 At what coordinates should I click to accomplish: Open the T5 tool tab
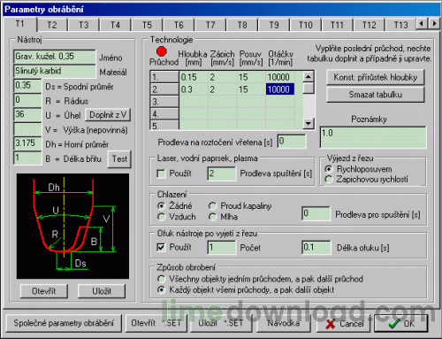(x=147, y=25)
